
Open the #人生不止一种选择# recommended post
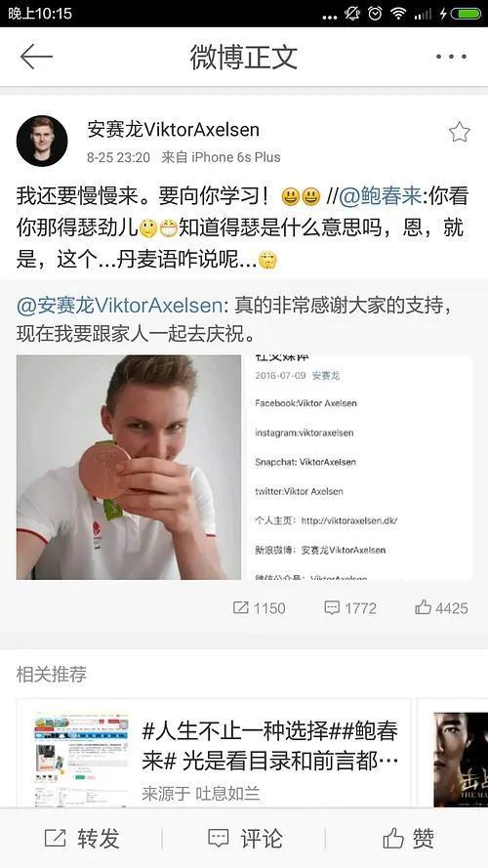click(271, 746)
